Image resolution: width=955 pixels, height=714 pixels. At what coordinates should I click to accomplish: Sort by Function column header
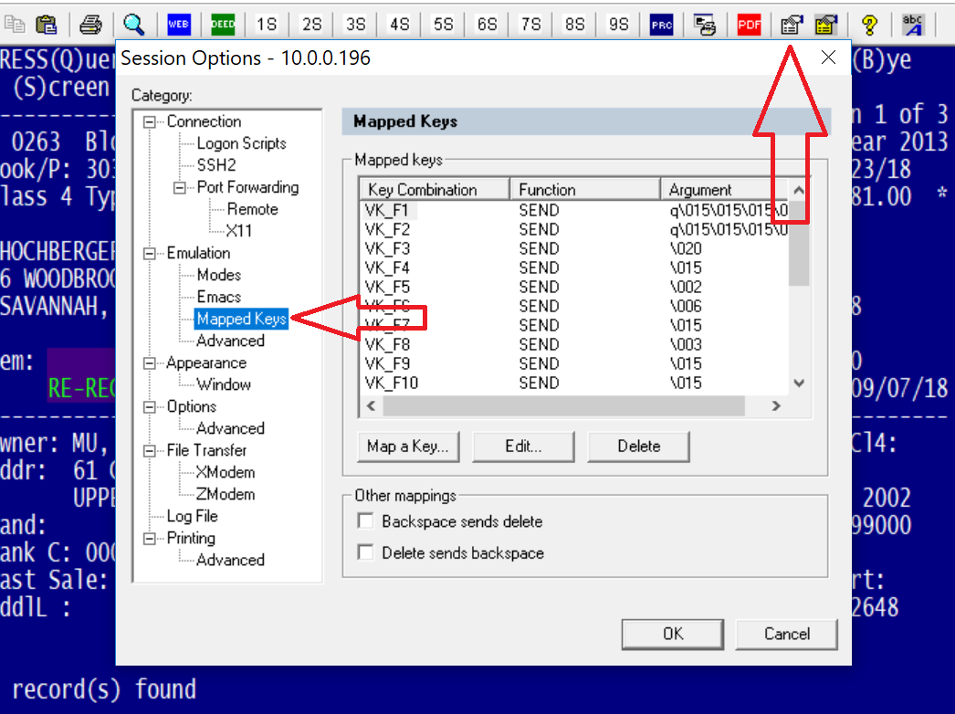[585, 190]
